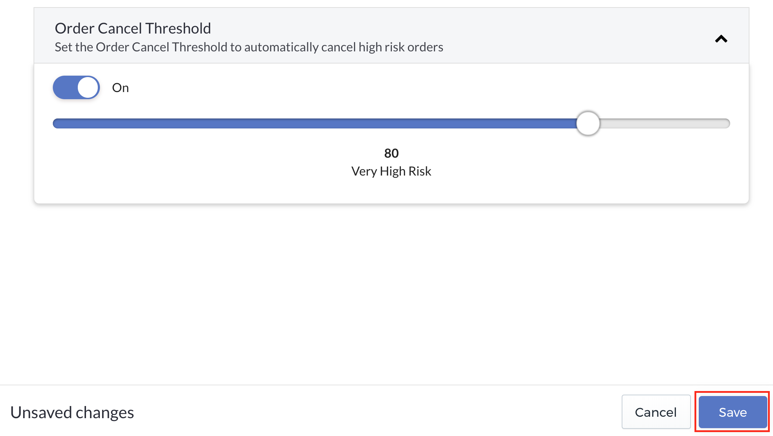Click the Order Cancel Threshold heading

click(133, 28)
